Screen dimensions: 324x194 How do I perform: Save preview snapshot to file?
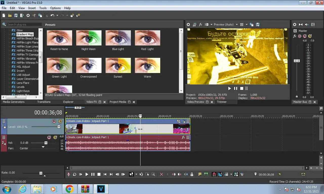click(x=258, y=25)
